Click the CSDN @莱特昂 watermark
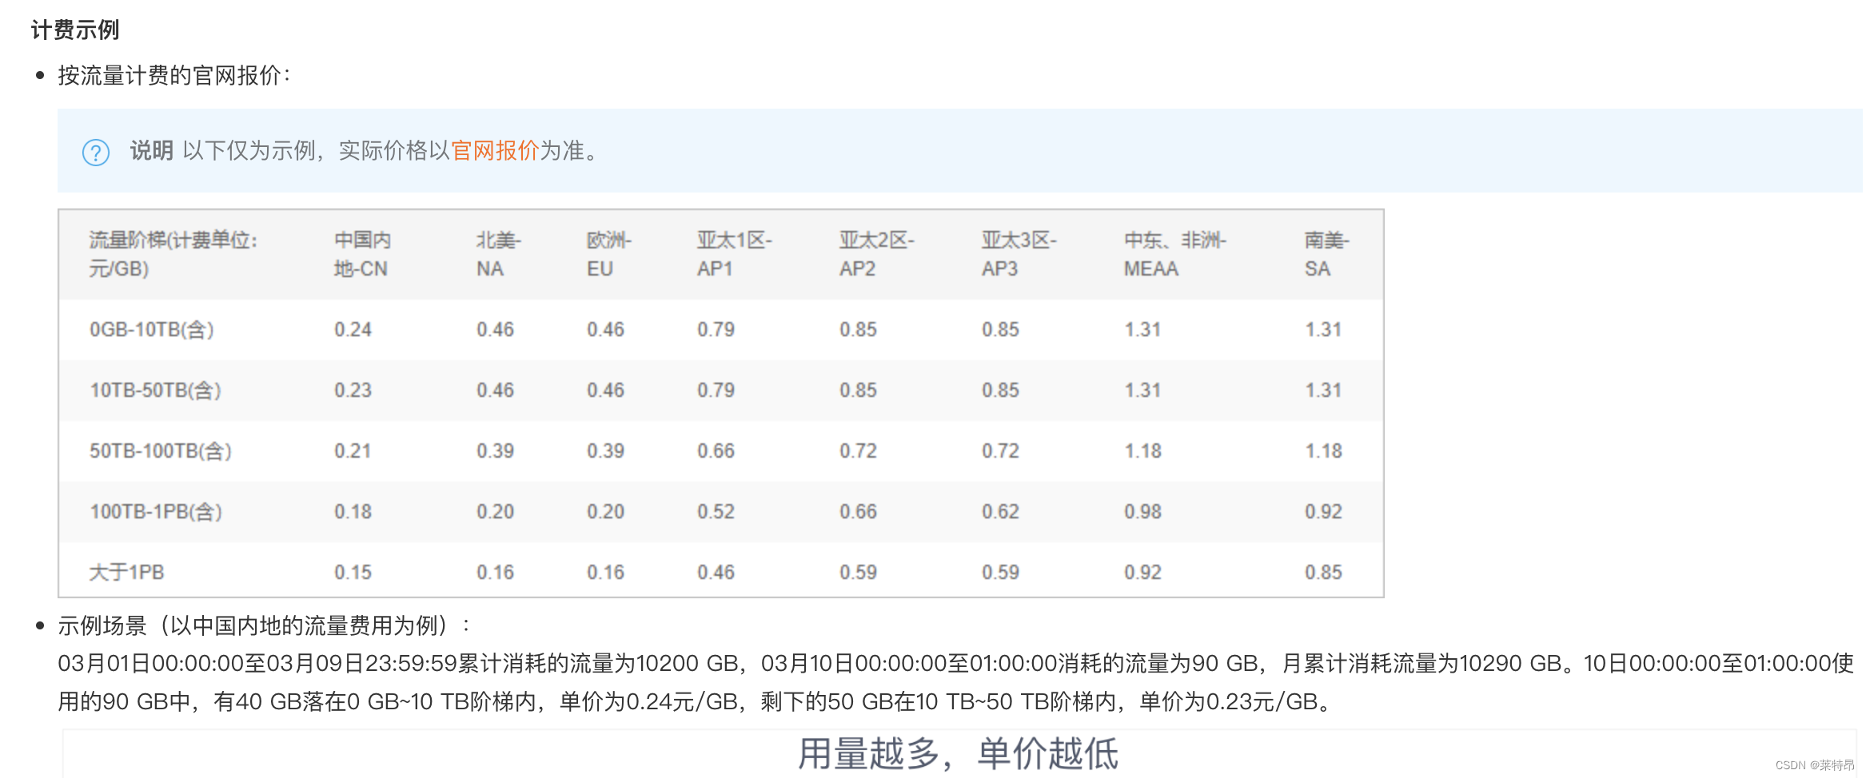 coord(1814,765)
